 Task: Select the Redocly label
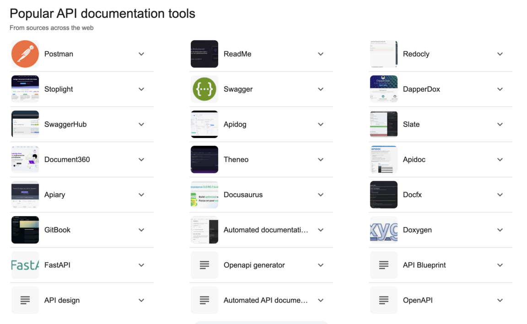(x=416, y=54)
